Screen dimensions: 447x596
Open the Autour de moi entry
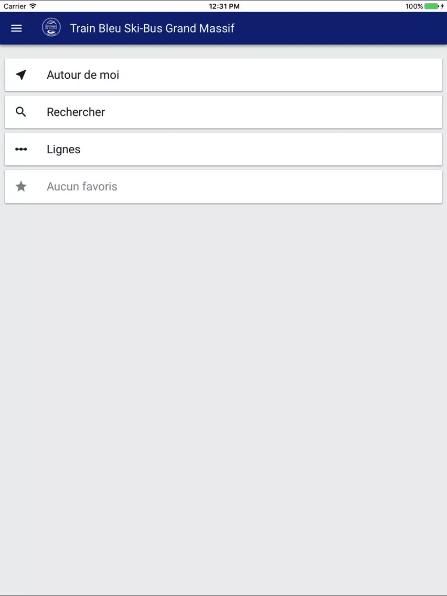[x=223, y=74]
